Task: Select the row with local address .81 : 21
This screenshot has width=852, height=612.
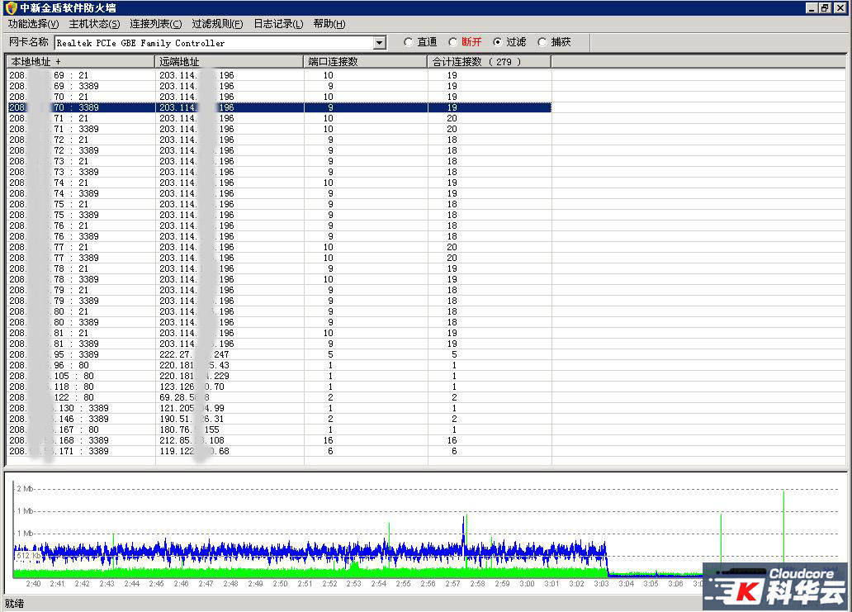Action: coord(279,333)
